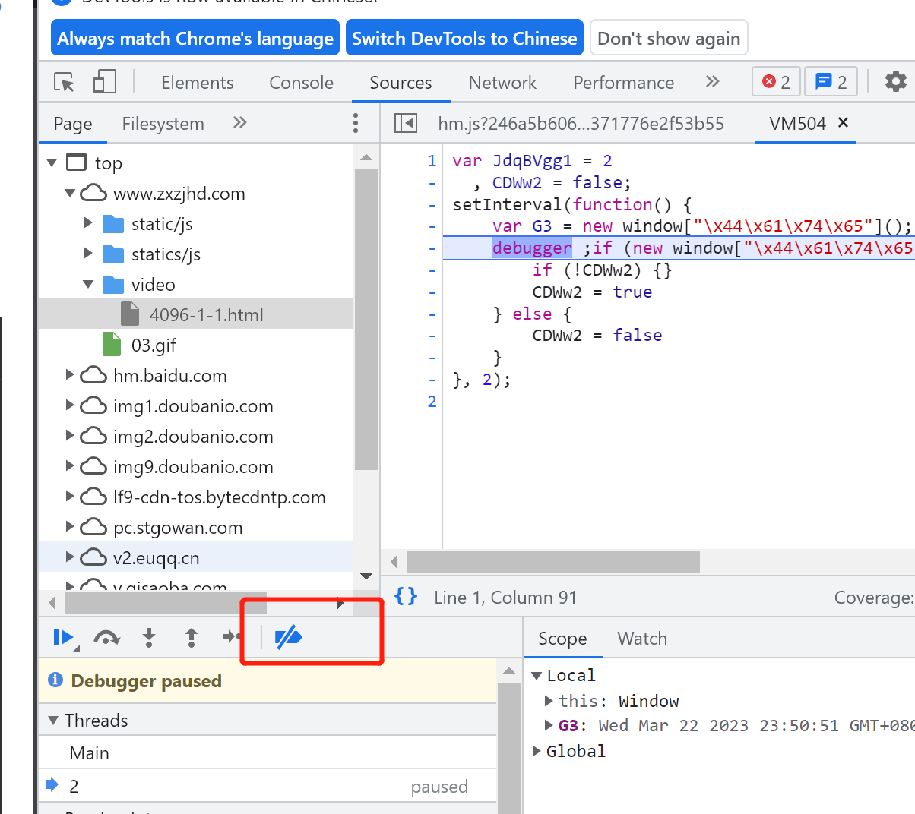Click the static/js folder icon
The height and width of the screenshot is (814, 915).
pos(113,224)
